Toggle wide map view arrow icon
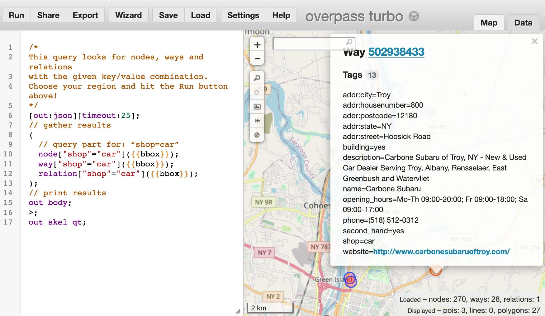Screen dimensions: 545x316 pyautogui.click(x=257, y=121)
